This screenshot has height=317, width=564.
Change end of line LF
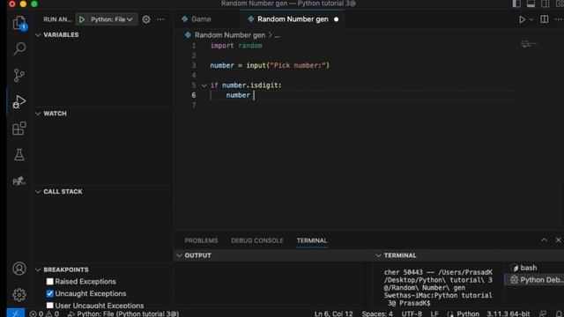(434, 313)
